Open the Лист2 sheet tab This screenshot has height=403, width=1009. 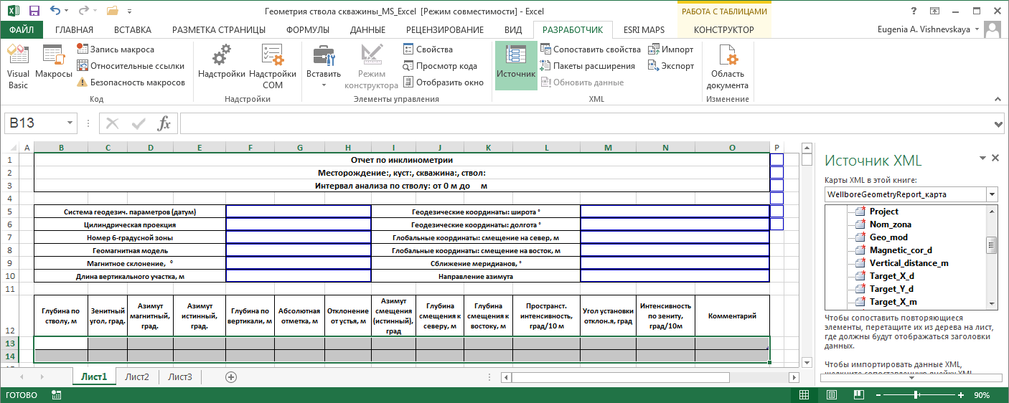pos(137,376)
